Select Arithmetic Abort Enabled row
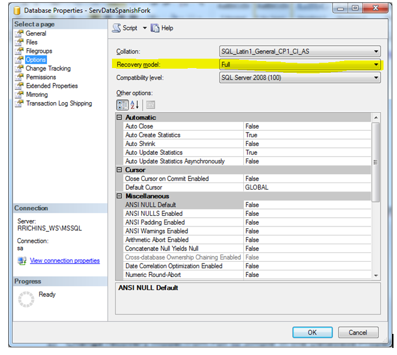 point(247,240)
